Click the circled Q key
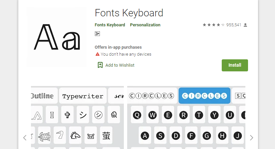This screenshot has height=149, width=275. (137, 115)
